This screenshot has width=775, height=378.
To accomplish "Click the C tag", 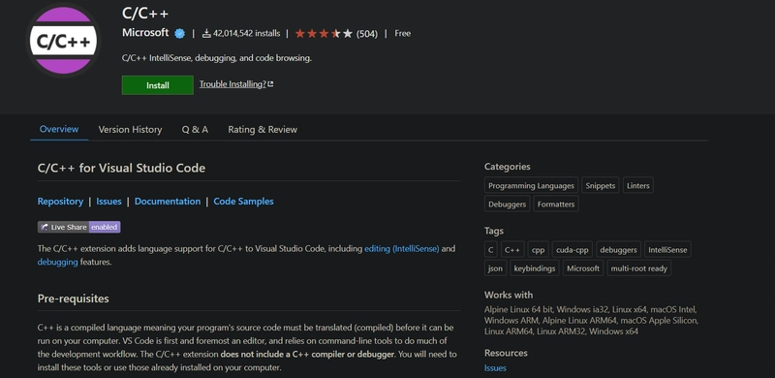I will click(x=491, y=250).
